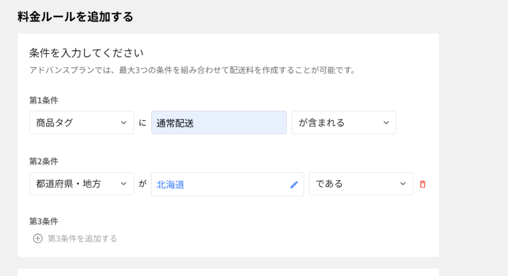Screen dimensions: 508x276
Task: Click chevron arrow of 都道府県・地方 select box
Action: [124, 184]
